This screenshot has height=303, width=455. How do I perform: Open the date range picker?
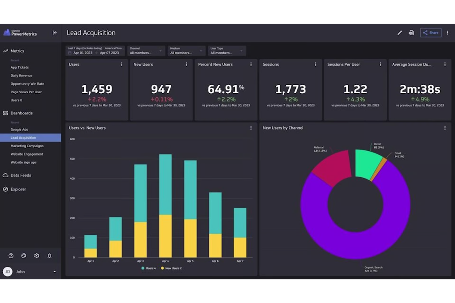(95, 51)
